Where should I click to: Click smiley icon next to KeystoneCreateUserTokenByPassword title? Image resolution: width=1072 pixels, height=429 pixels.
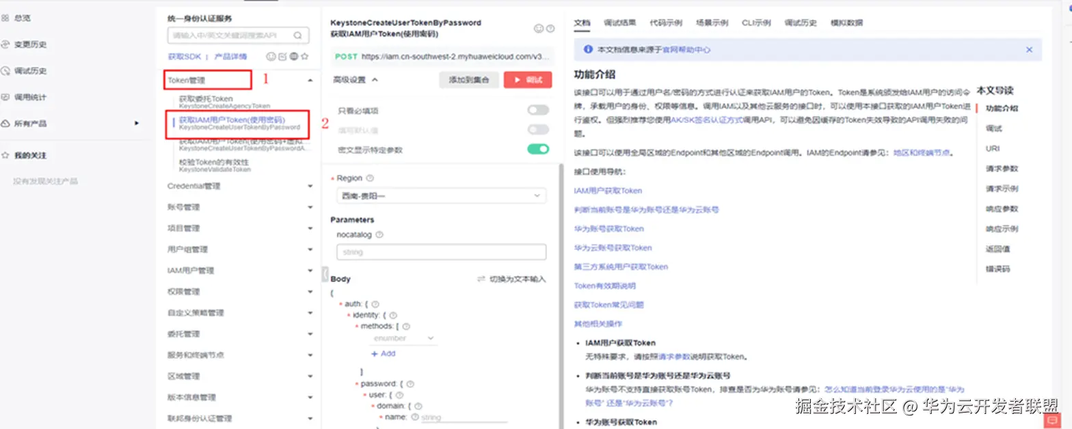[x=539, y=29]
